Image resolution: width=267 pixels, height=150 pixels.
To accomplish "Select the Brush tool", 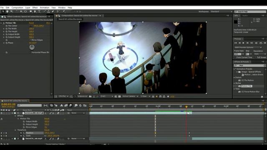I will tap(45, 12).
